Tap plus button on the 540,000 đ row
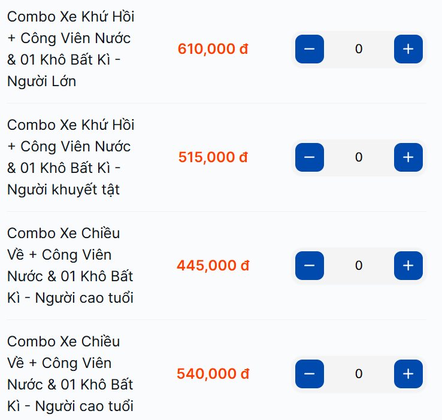 [408, 374]
